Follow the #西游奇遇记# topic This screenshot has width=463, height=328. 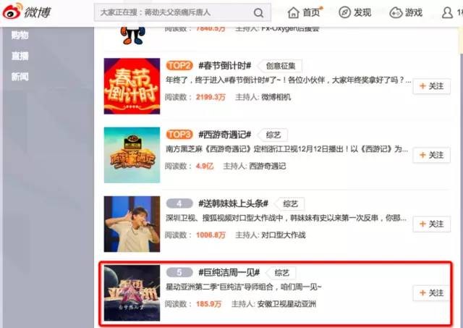pos(431,156)
